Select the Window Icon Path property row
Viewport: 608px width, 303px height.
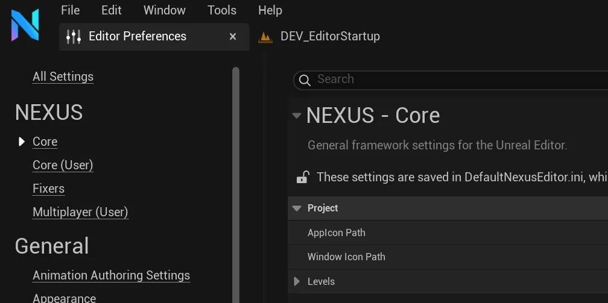[448, 257]
